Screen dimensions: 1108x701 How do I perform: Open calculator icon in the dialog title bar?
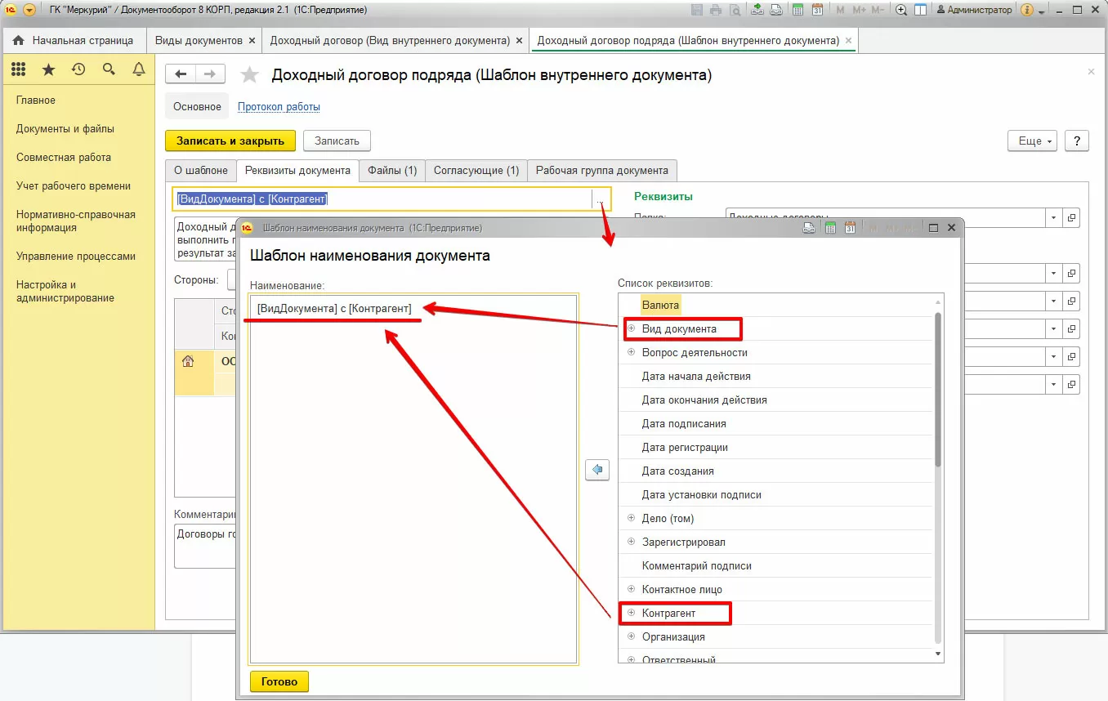(x=830, y=228)
